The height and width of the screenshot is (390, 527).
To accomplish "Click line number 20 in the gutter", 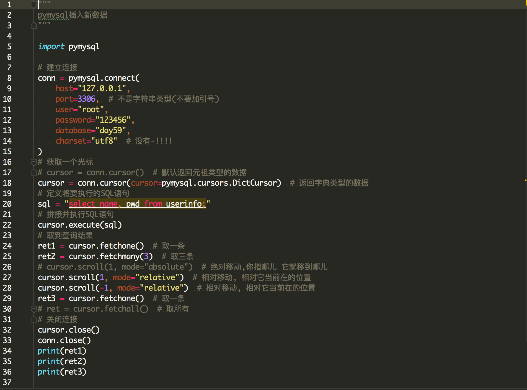I will coord(7,204).
